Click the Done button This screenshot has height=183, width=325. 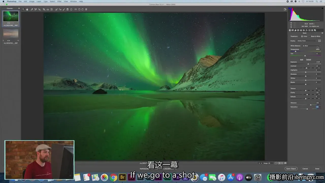(317, 169)
